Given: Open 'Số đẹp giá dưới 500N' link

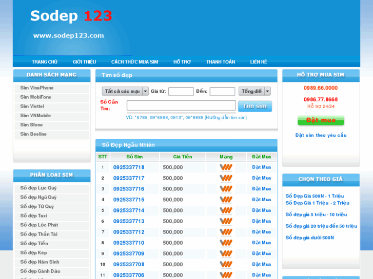Looking at the screenshot, I should click(309, 238).
